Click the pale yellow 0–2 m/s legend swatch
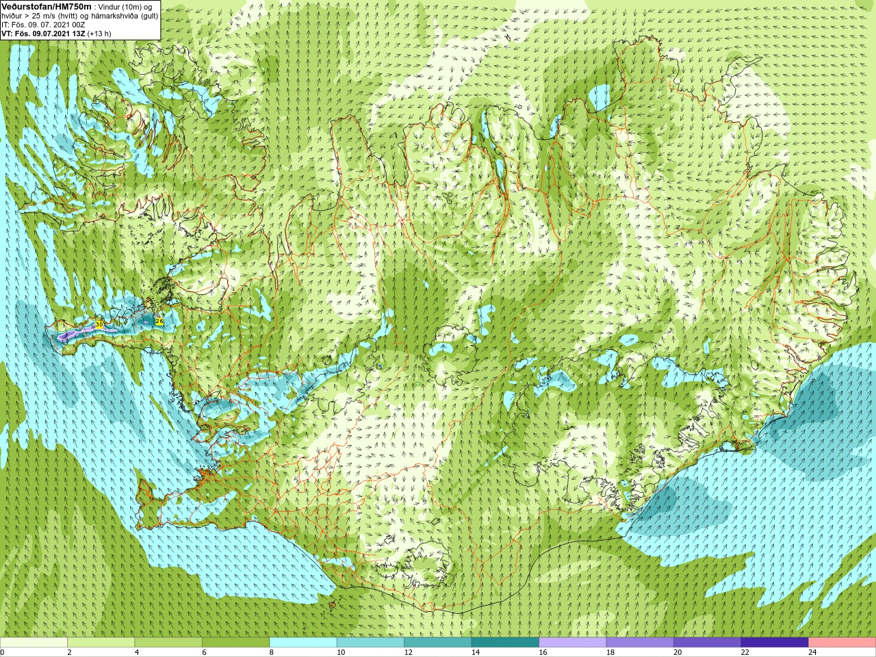 [x=34, y=643]
